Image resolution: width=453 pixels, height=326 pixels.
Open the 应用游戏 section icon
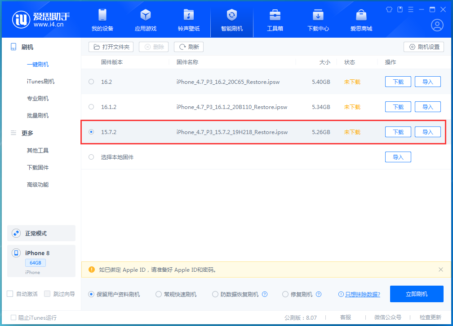[145, 15]
